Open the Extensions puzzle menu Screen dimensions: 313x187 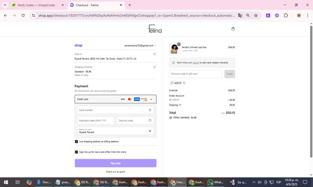coord(286,15)
